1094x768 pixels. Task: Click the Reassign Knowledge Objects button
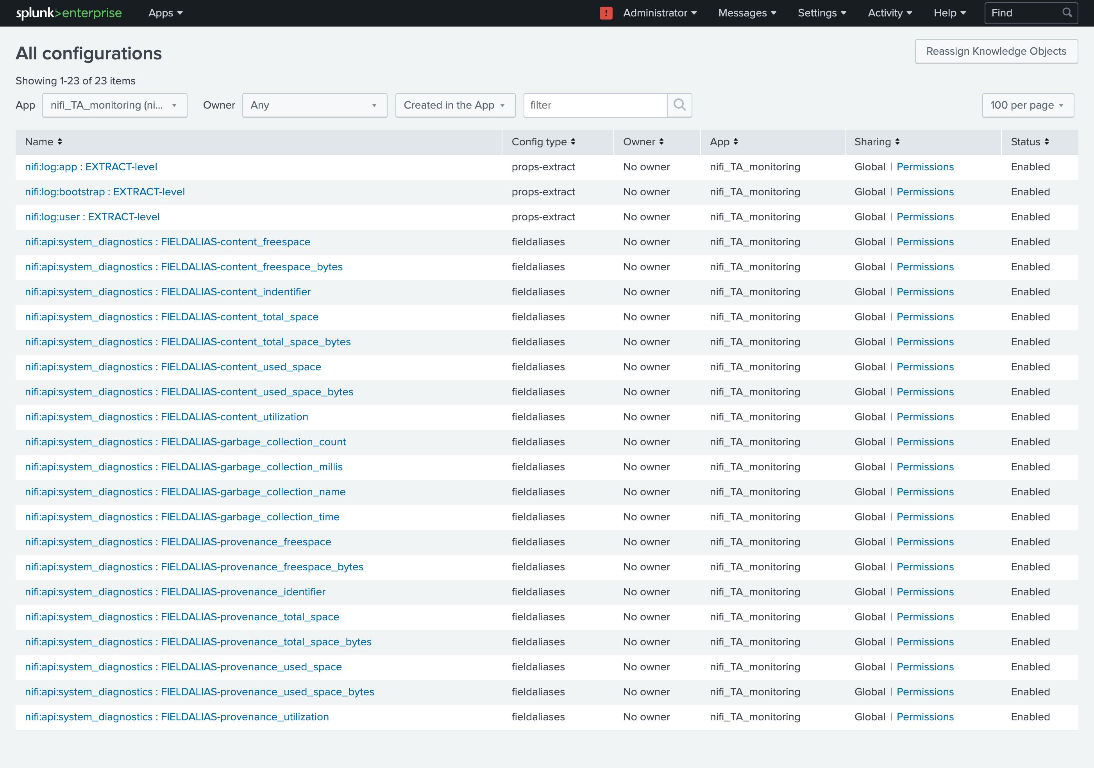pyautogui.click(x=996, y=51)
